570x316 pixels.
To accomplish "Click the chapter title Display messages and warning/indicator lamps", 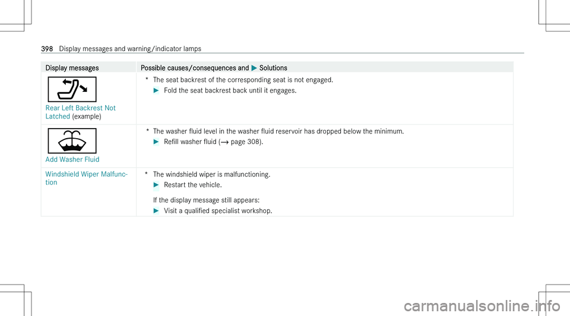I will click(x=130, y=49).
